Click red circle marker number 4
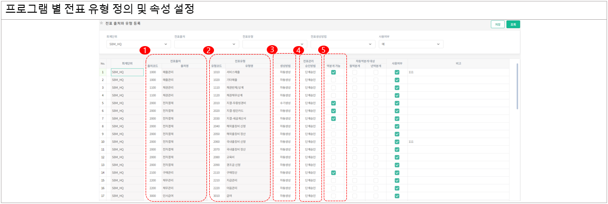The height and width of the screenshot is (204, 608). pyautogui.click(x=298, y=49)
